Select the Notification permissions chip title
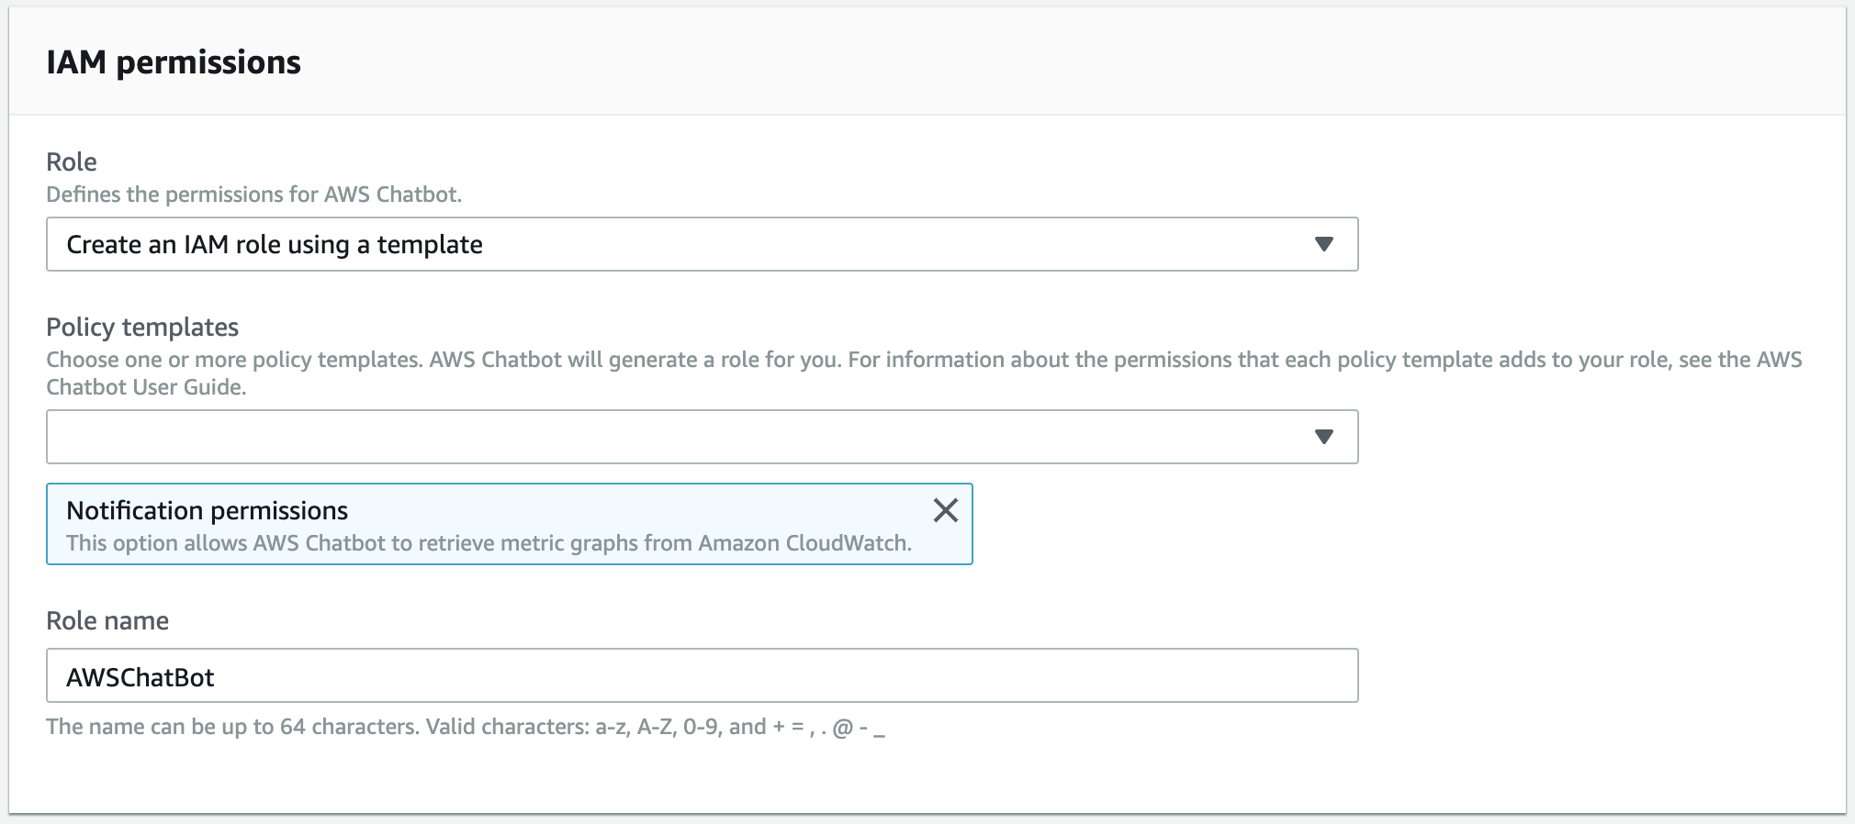 [208, 510]
